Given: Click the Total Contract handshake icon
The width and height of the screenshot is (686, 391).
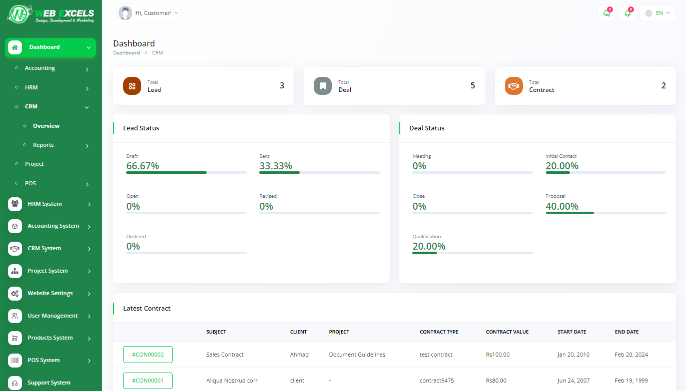Looking at the screenshot, I should coord(513,86).
